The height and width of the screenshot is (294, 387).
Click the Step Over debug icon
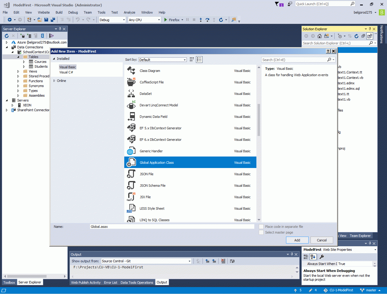click(207, 20)
